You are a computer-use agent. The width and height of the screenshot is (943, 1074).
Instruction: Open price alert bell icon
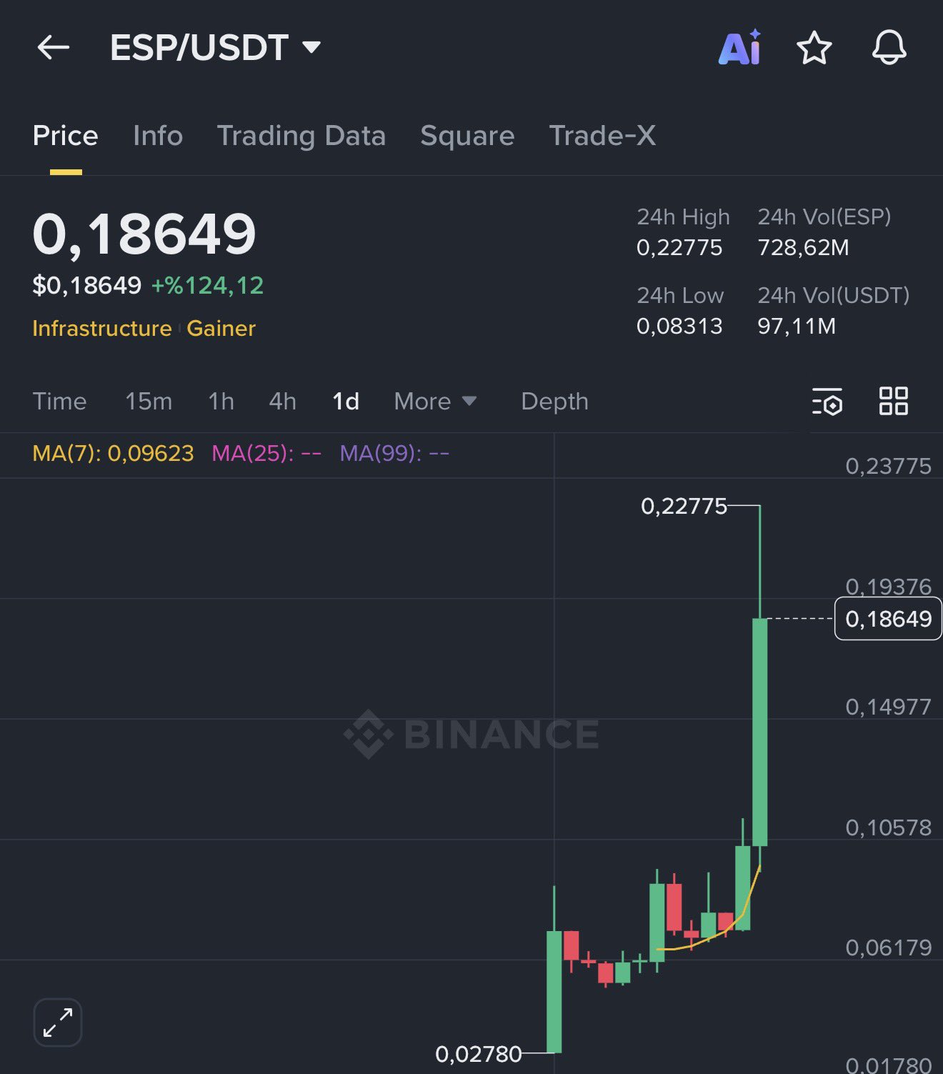[889, 48]
